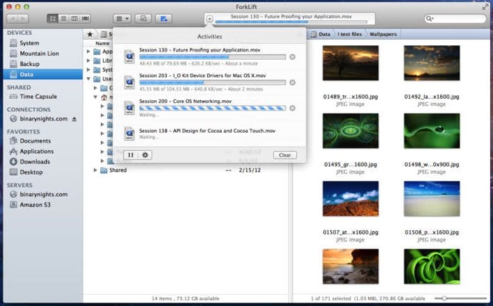
Task: Eject the binarynights.com connection
Action: pos(74,119)
